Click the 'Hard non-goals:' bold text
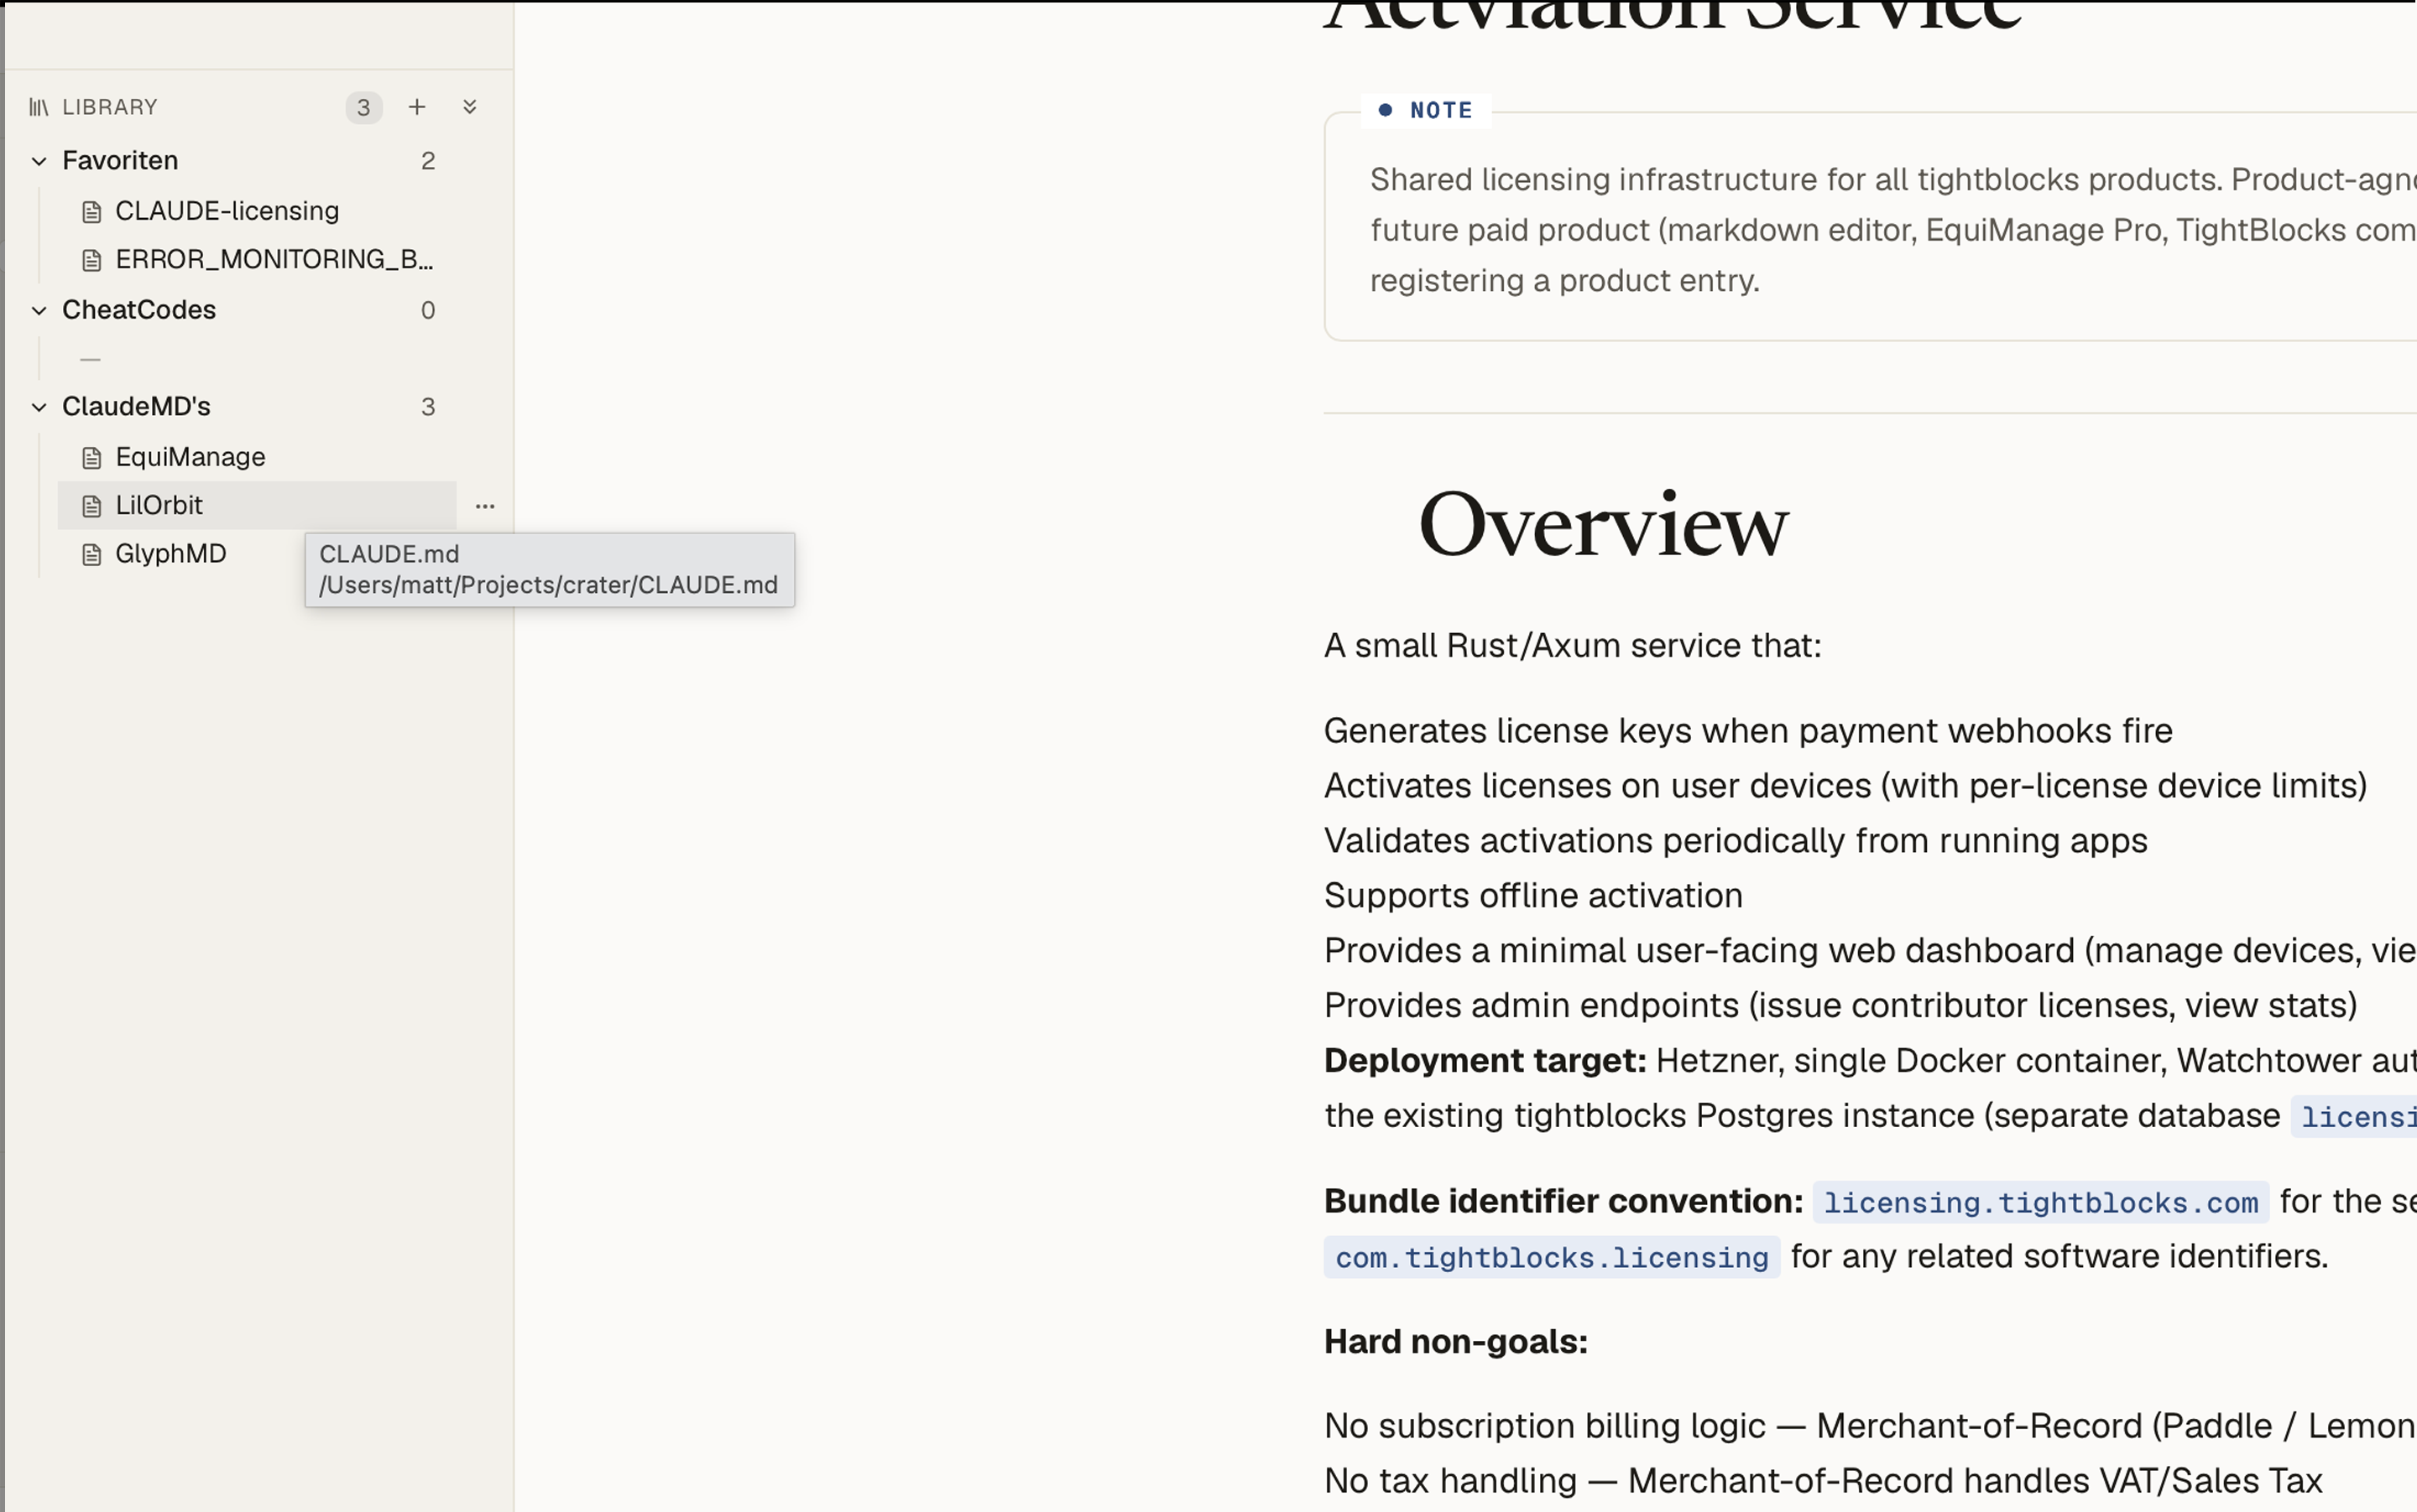 1456,1342
